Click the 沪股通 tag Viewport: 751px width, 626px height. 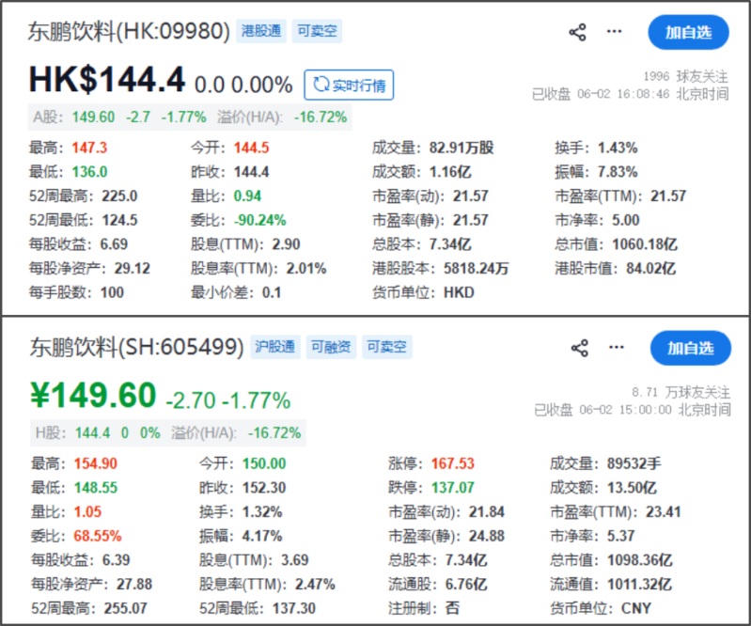(274, 347)
